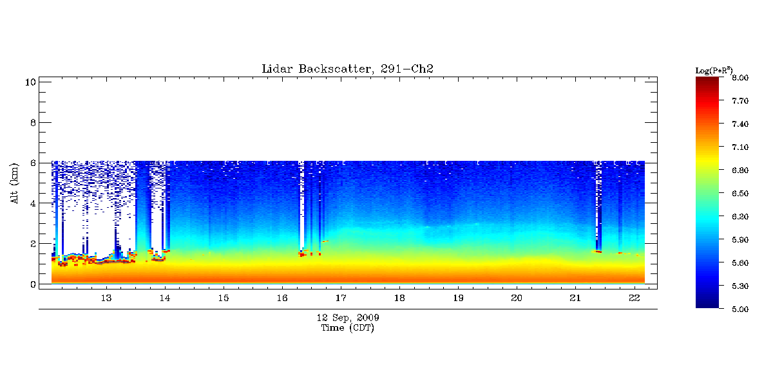
Task: Click the 'Time (CDT)' x-axis label
Action: 347,327
